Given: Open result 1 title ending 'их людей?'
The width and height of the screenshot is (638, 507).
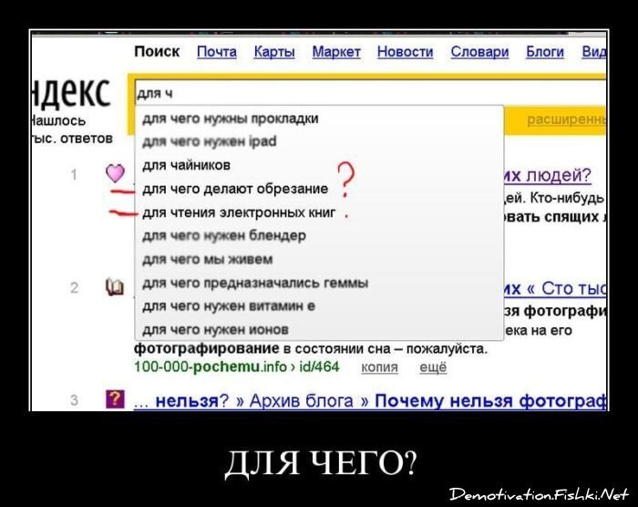Looking at the screenshot, I should [547, 175].
